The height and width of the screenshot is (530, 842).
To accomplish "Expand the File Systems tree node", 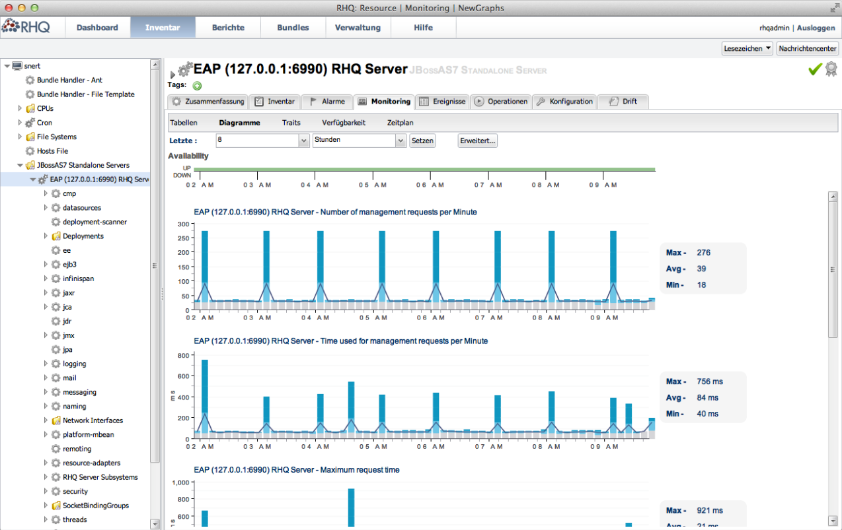I will [20, 137].
